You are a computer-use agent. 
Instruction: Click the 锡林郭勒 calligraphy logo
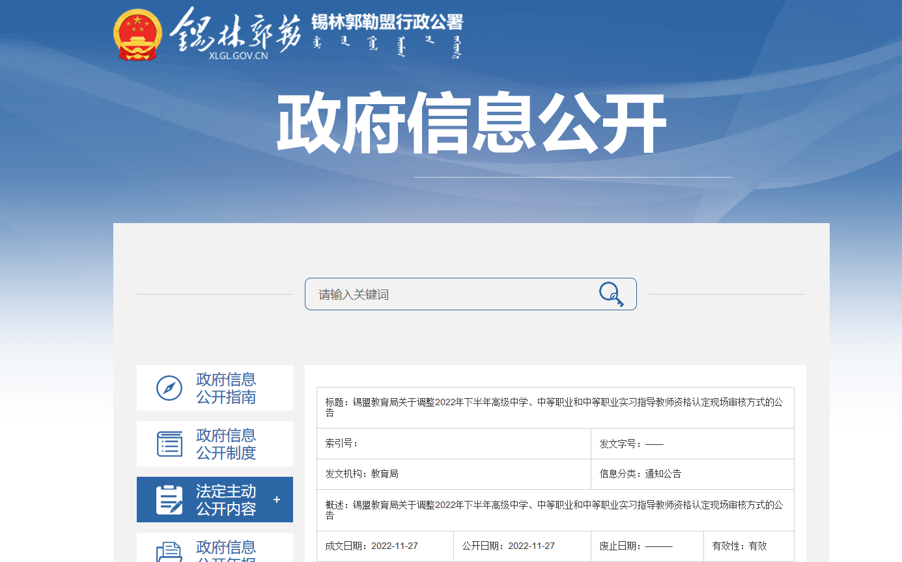point(236,30)
